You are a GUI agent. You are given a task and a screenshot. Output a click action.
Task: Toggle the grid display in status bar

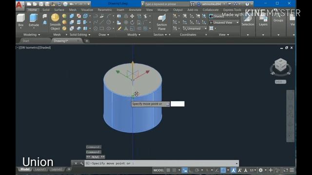168,170
